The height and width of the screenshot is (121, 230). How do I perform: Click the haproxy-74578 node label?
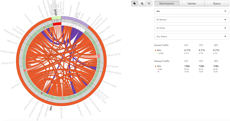point(110,84)
